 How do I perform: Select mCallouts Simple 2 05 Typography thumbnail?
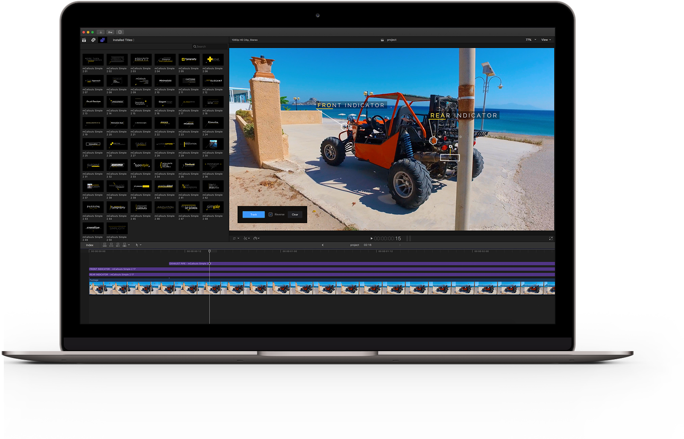coord(189,60)
